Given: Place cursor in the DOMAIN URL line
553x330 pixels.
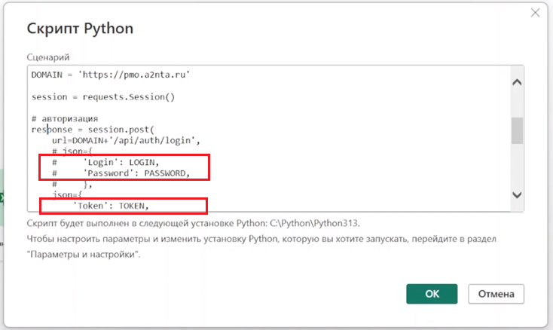Looking at the screenshot, I should [111, 75].
